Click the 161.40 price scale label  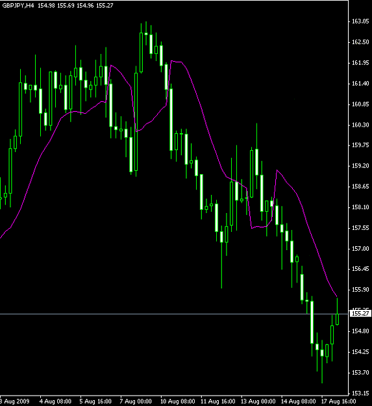[360, 84]
